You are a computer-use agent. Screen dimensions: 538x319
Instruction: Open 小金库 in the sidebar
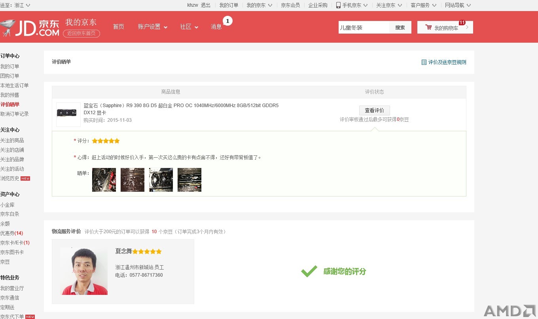pyautogui.click(x=7, y=205)
